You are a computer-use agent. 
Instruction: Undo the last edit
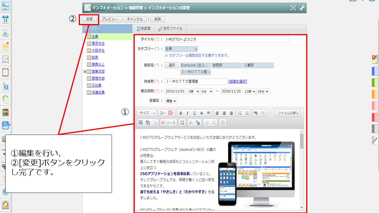click(x=207, y=122)
